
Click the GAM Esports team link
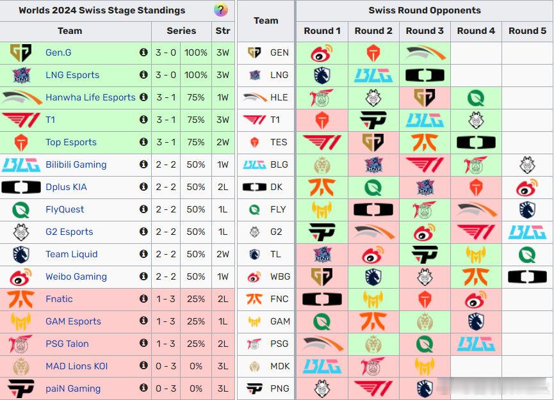tap(73, 321)
